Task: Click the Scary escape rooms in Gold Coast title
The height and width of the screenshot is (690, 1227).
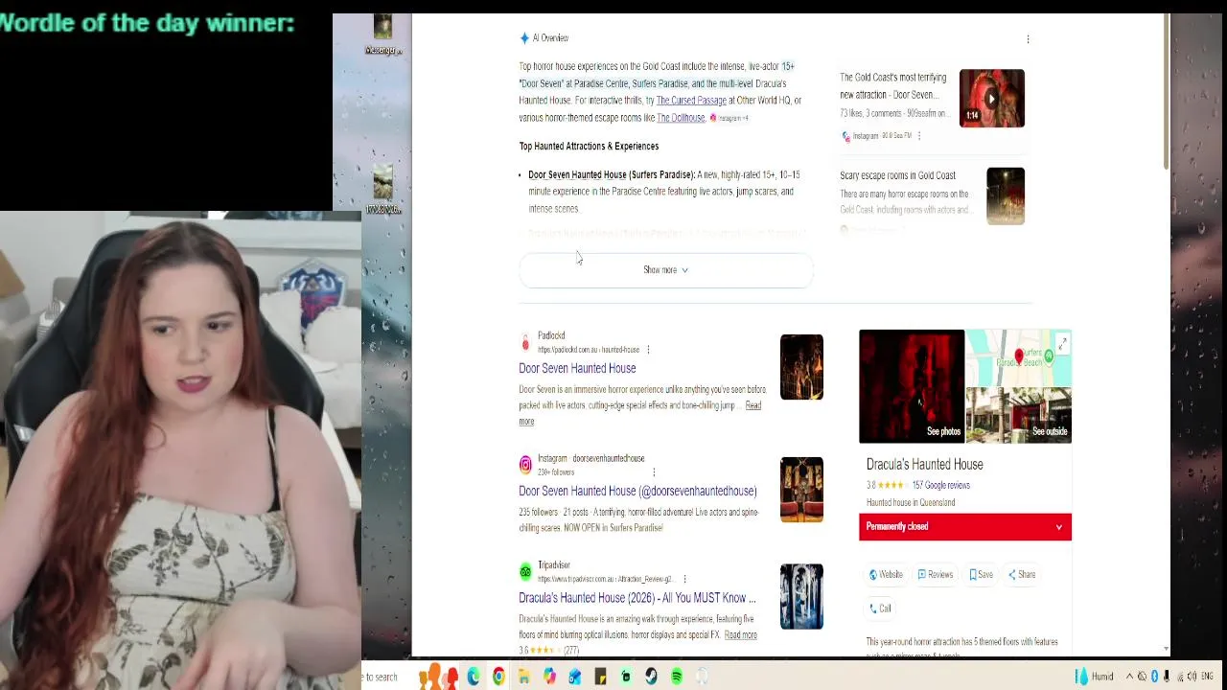Action: (x=897, y=175)
